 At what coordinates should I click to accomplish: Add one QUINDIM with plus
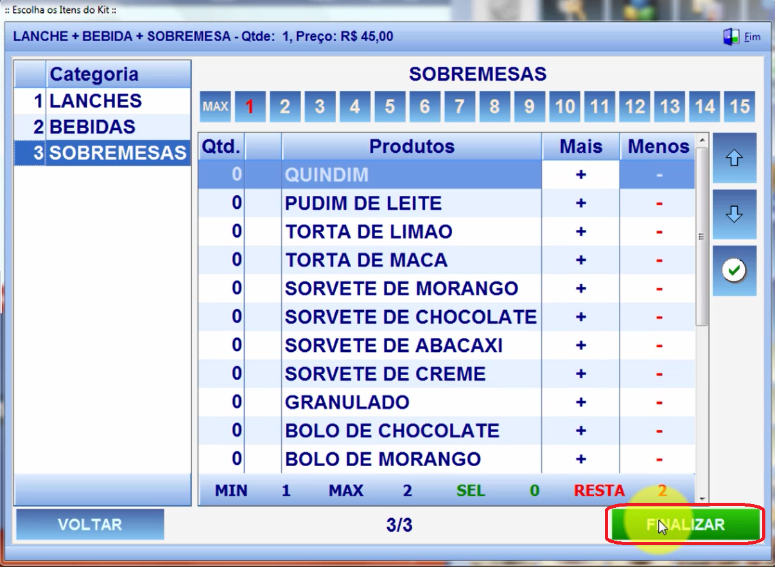pos(581,175)
